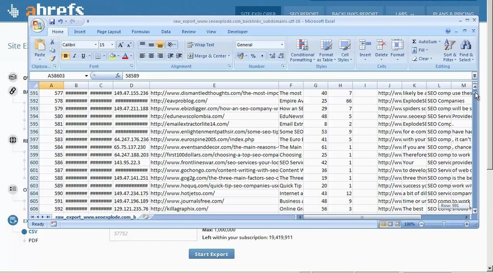Toggle bottom vertical alignment

(x=160, y=45)
